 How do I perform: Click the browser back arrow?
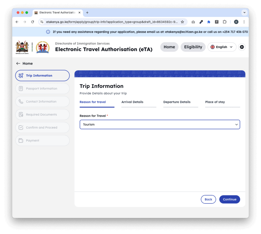point(17,22)
